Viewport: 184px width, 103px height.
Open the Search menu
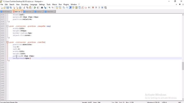12,5
